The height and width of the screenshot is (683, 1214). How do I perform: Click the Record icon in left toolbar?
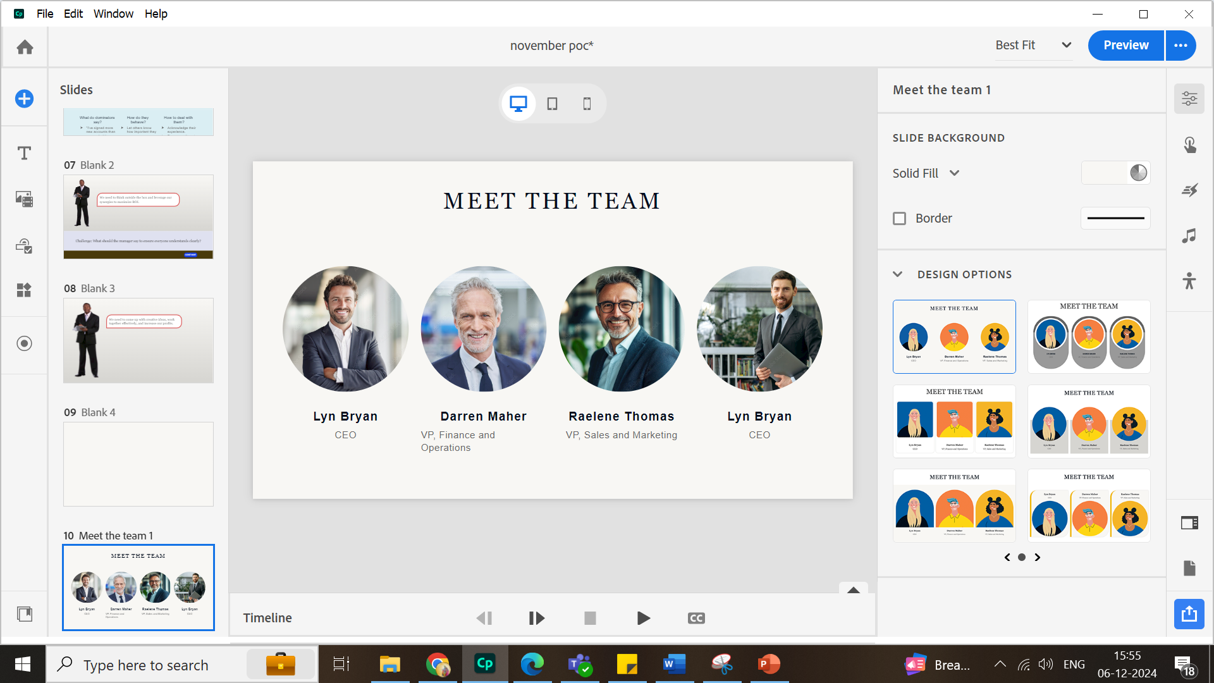coord(24,343)
